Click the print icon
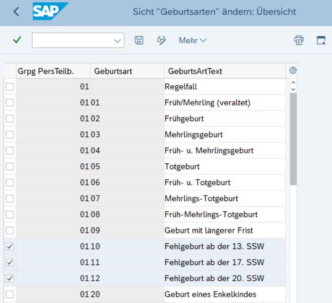332x303 pixels. point(299,40)
